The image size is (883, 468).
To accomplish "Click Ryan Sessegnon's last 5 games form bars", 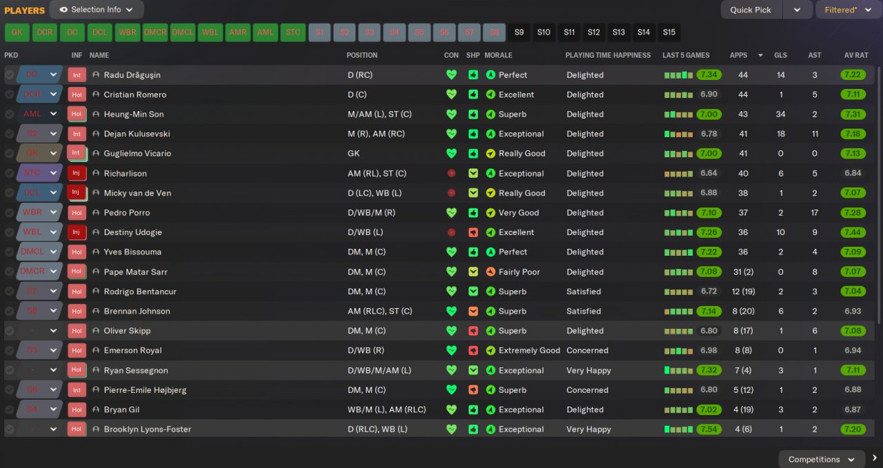I will pos(678,370).
